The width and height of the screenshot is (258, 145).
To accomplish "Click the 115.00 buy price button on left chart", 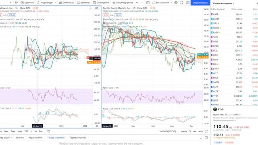I will (x=12, y=15).
